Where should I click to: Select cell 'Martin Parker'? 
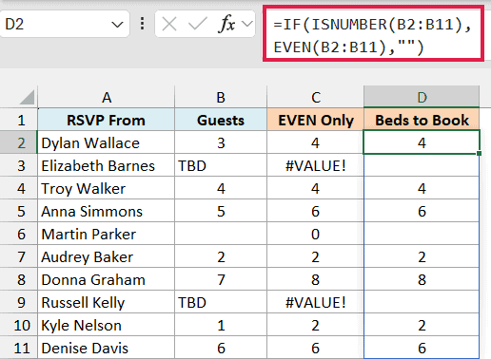point(107,234)
